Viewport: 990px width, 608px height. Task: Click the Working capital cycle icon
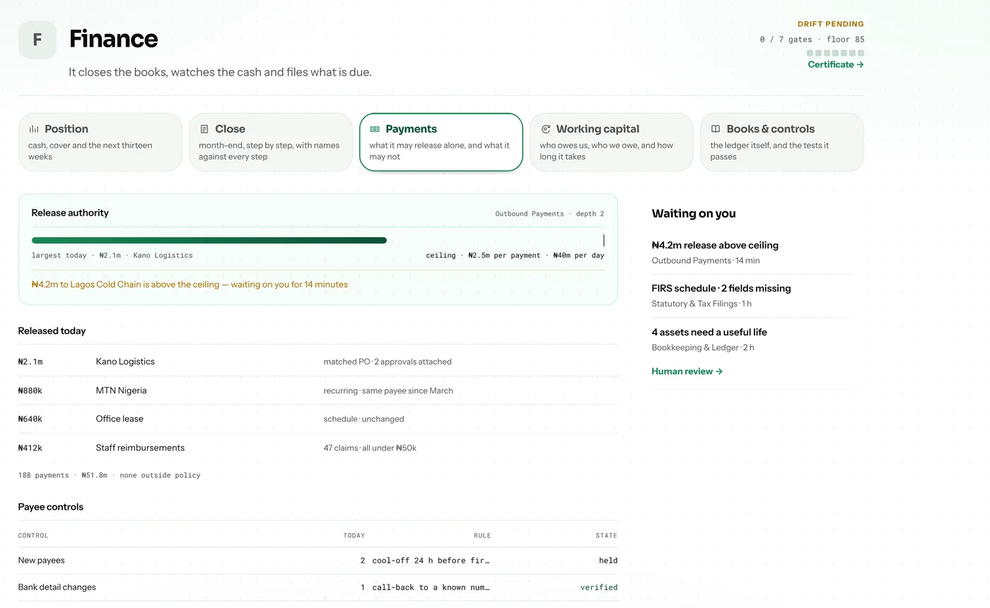point(545,129)
